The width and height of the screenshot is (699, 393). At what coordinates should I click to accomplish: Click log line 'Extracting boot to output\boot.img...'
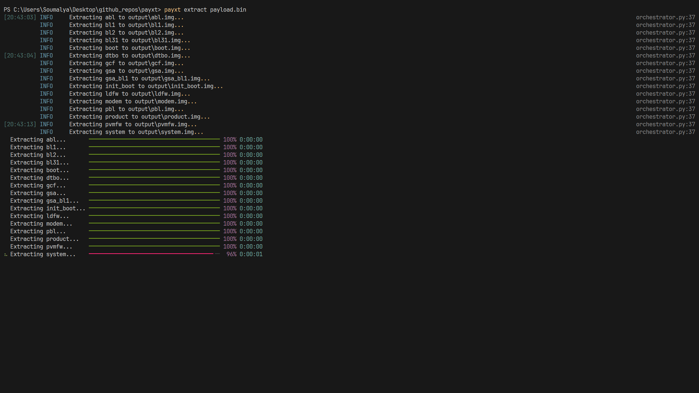click(130, 48)
